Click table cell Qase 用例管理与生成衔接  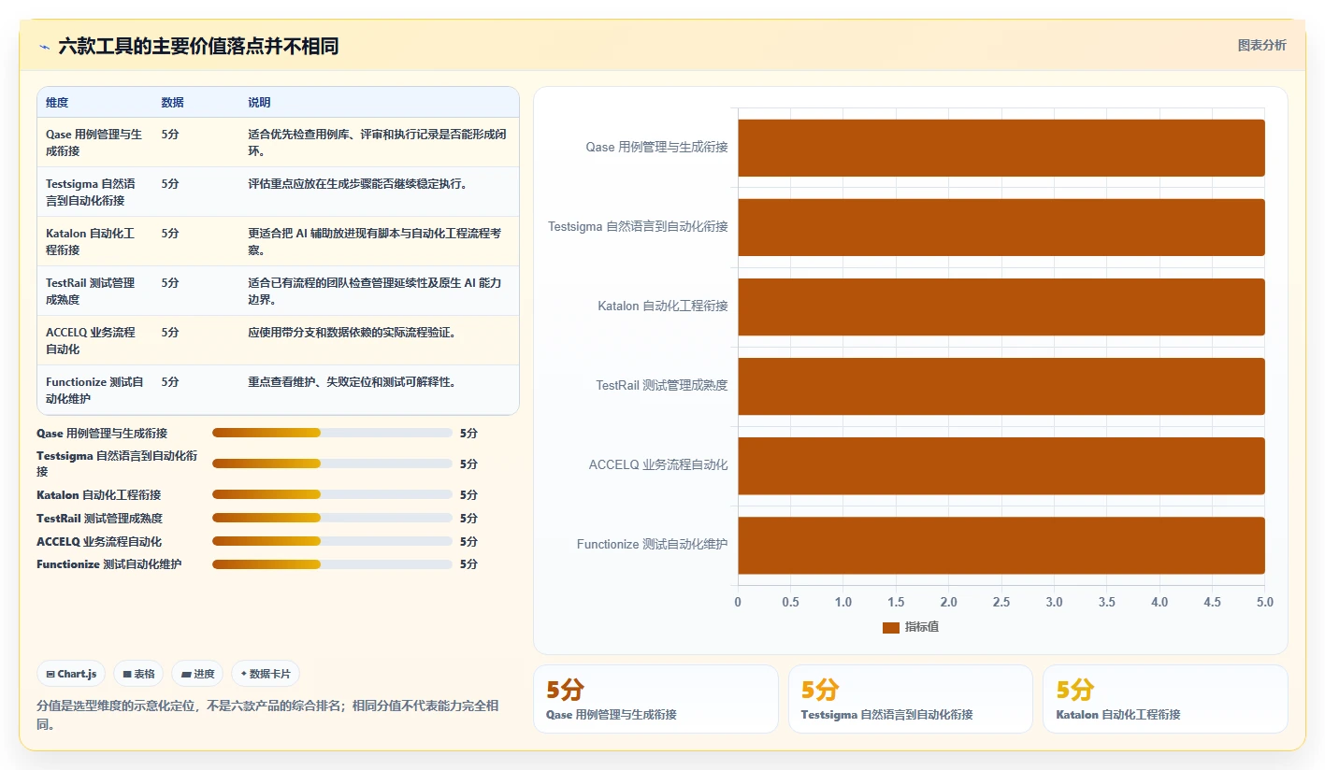point(94,142)
